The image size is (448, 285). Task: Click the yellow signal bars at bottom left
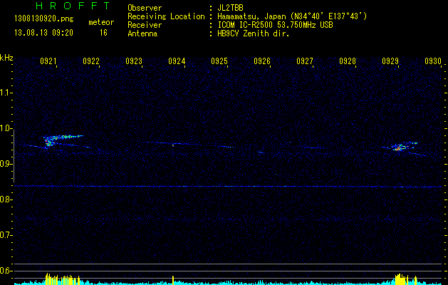(58, 278)
